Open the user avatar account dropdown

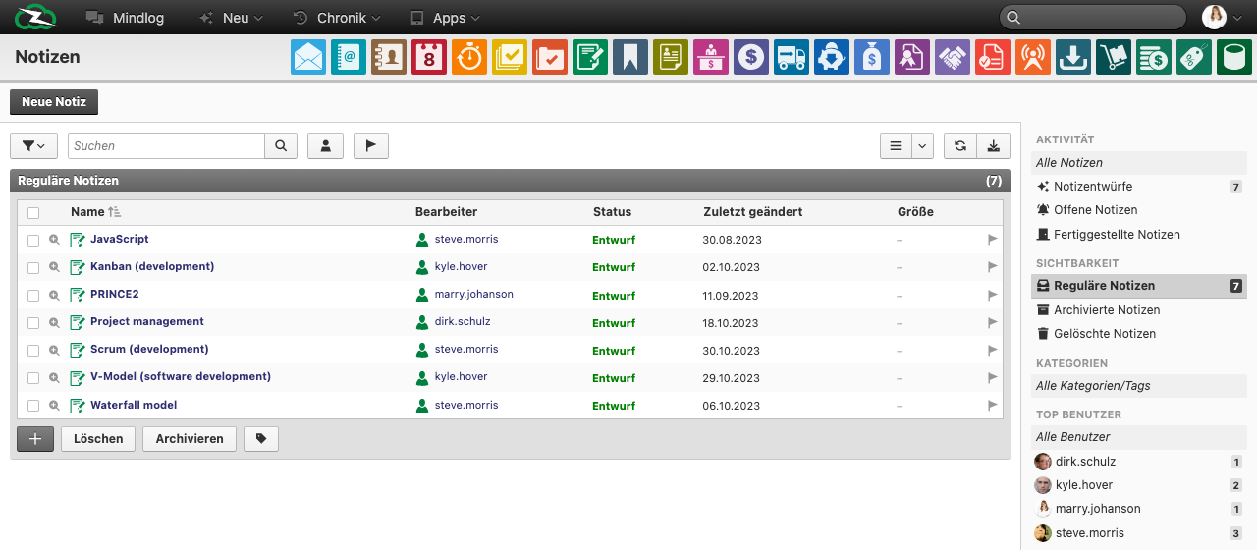pyautogui.click(x=1223, y=17)
